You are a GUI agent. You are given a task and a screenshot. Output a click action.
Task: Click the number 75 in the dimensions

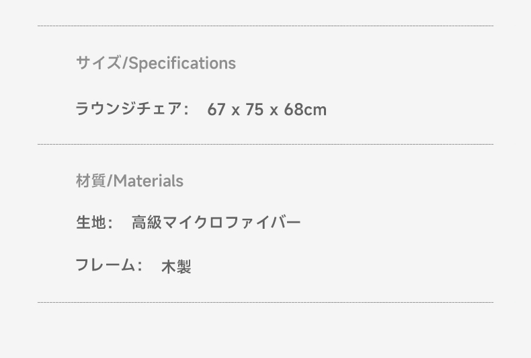[254, 110]
